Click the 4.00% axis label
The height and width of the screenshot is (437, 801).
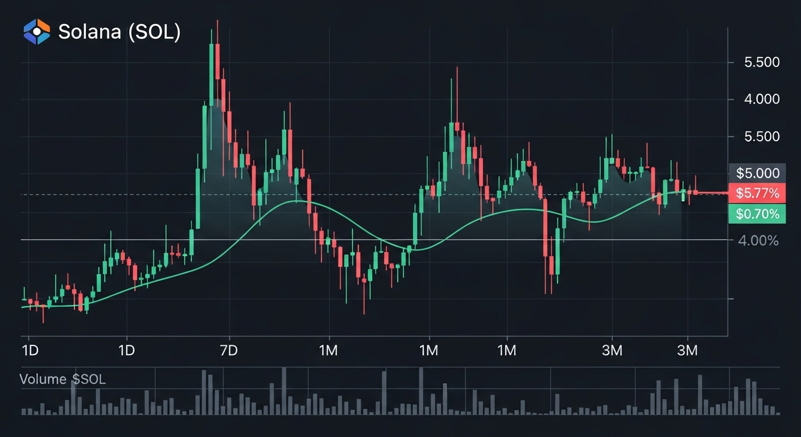(x=758, y=241)
